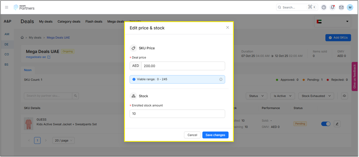This screenshot has height=157, width=359.
Task: Open the hamburger navigation menu
Action: tap(7, 7)
